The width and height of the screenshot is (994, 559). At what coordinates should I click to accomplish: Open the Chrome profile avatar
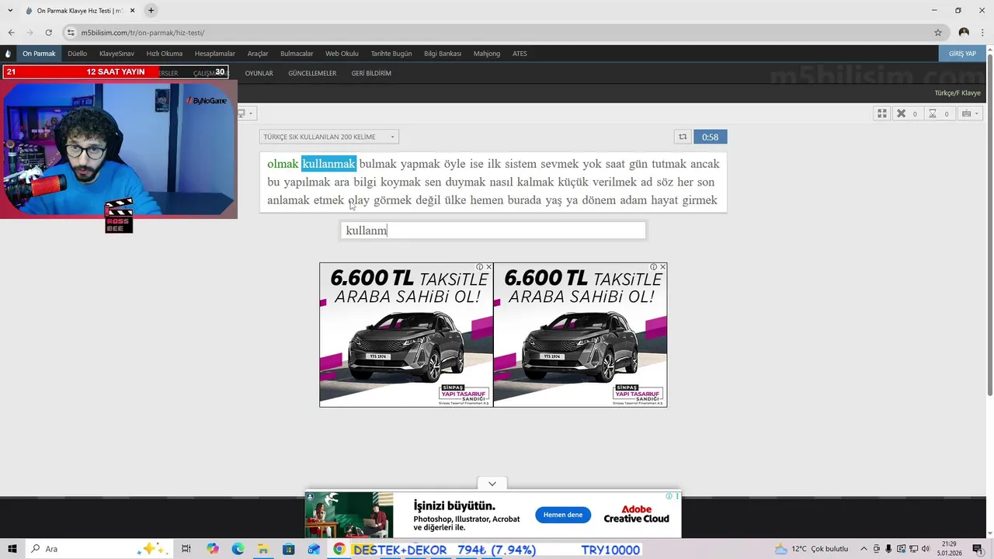point(964,33)
